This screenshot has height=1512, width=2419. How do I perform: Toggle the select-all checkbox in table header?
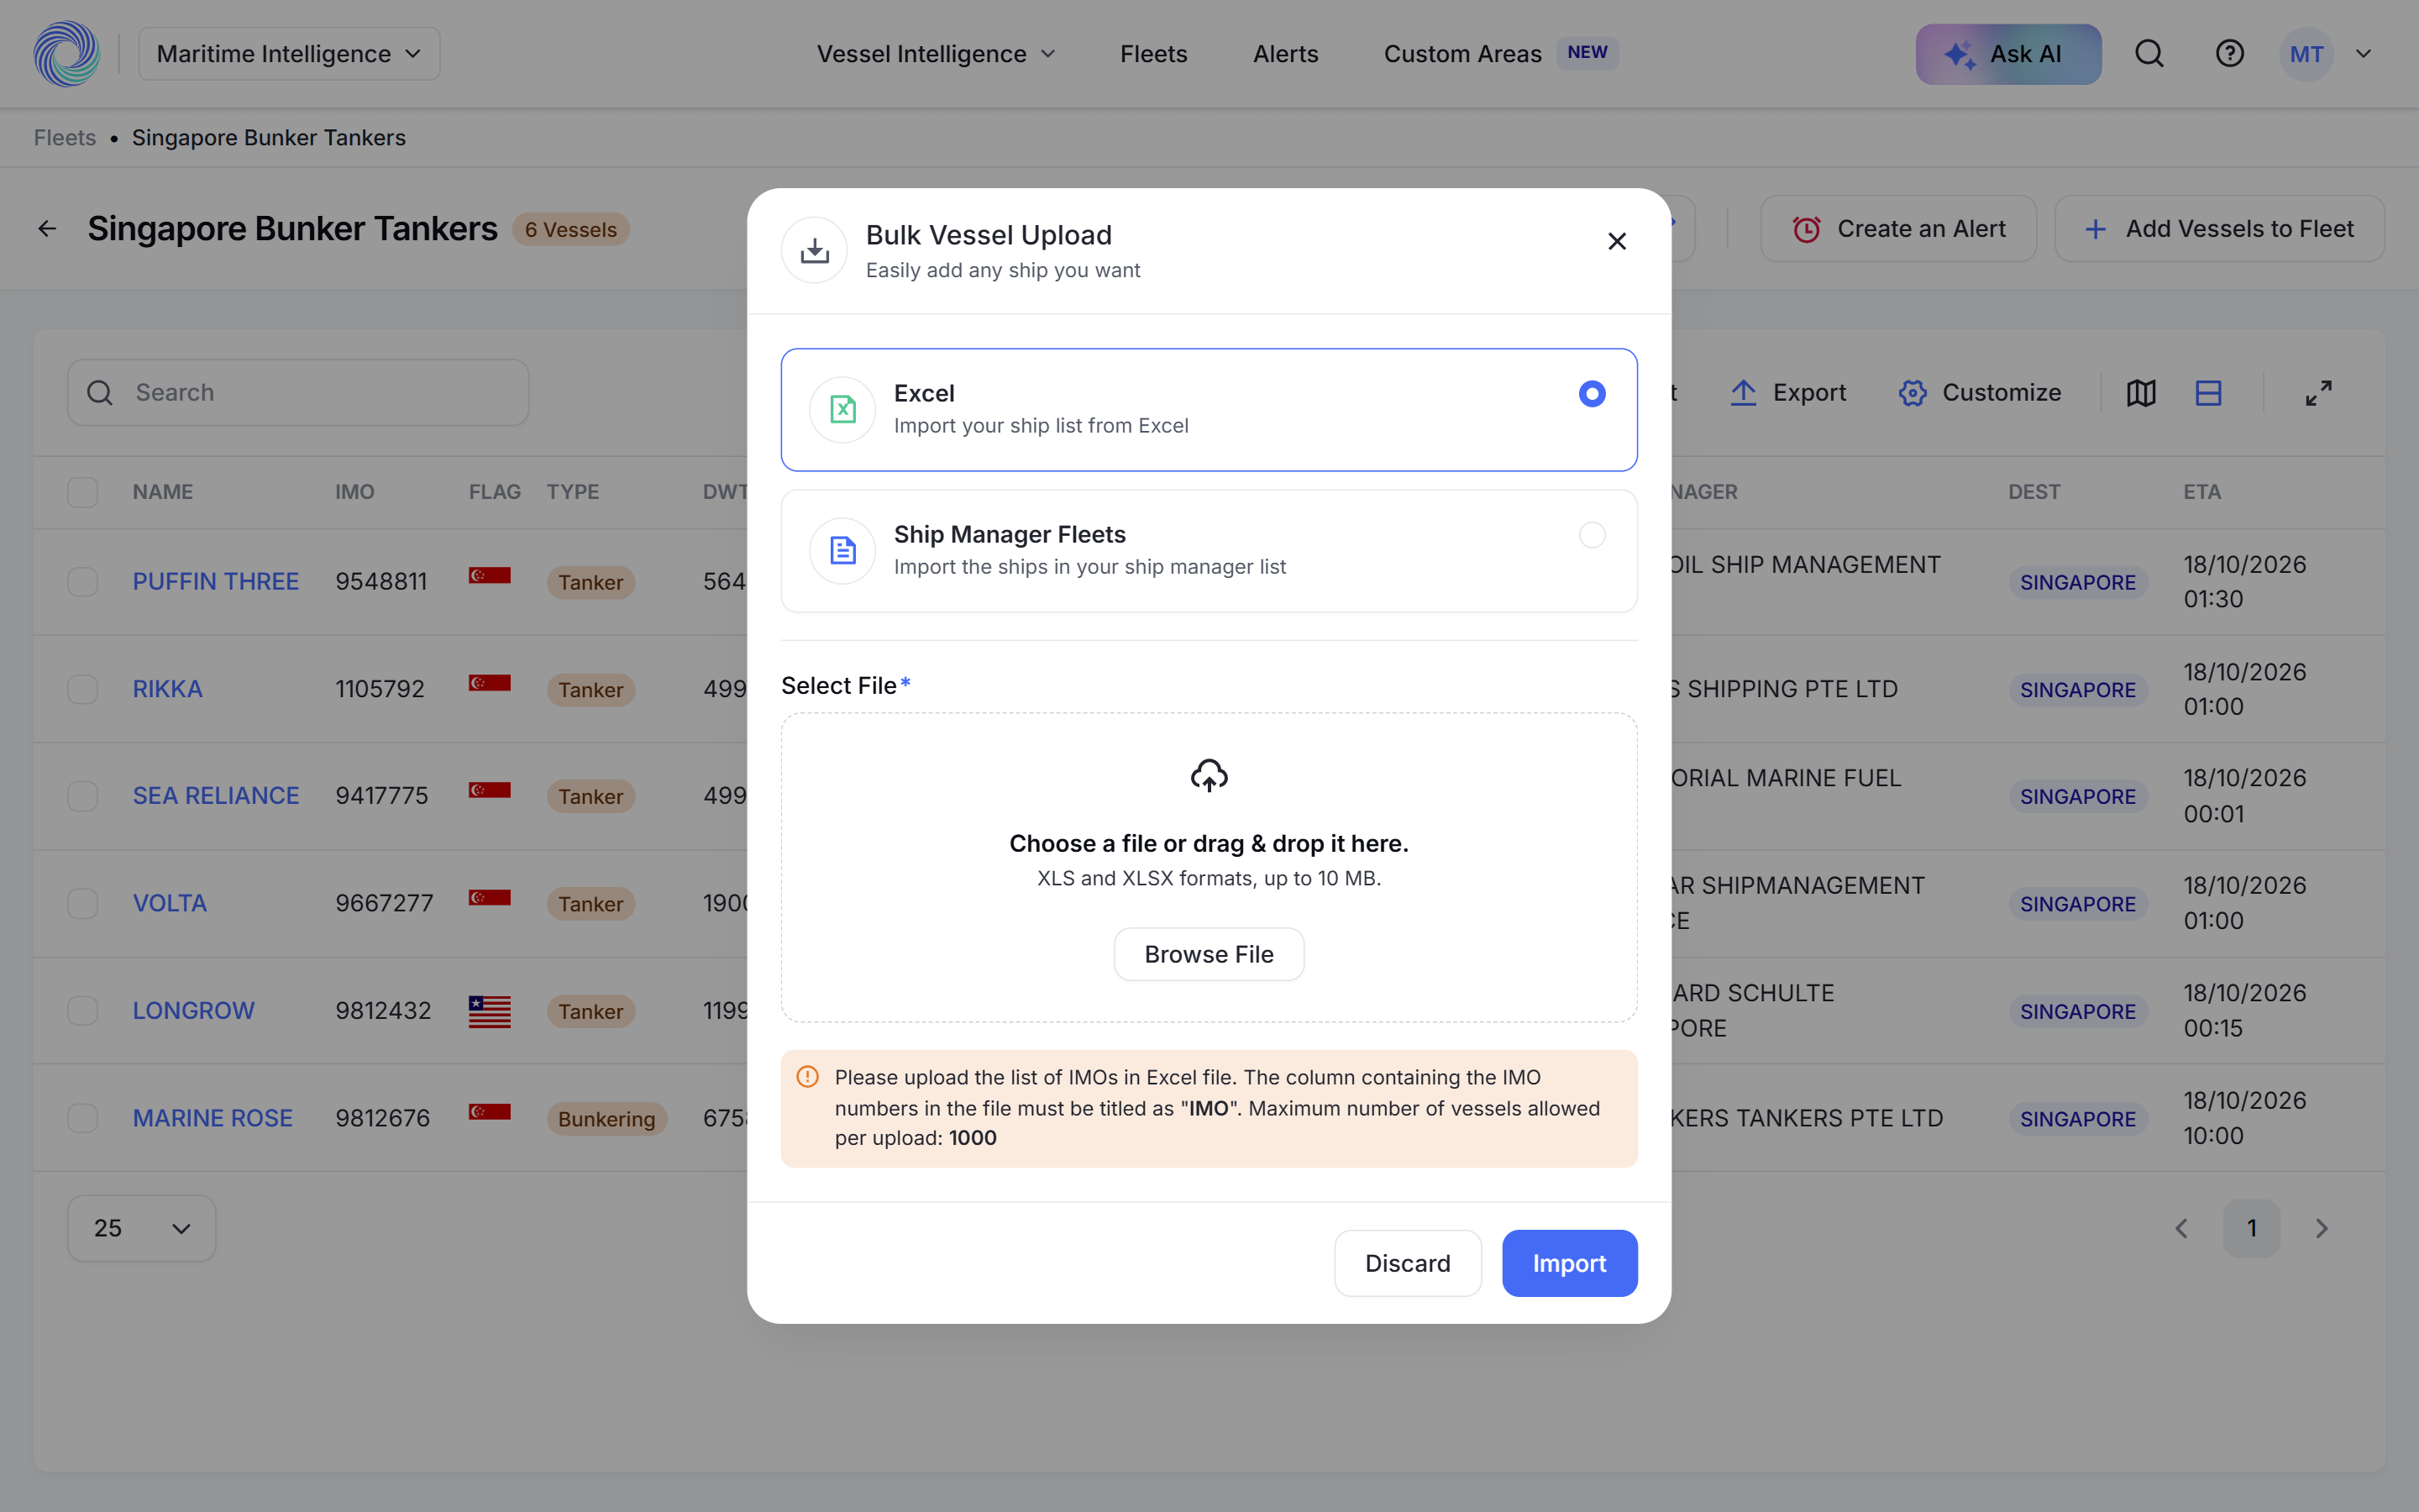click(x=82, y=492)
